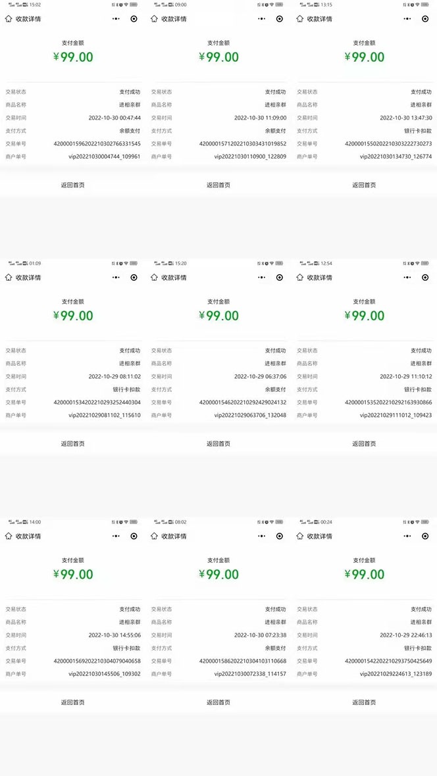
Task: Tap home icon in the 15:02 screenshot
Action: tap(9, 19)
